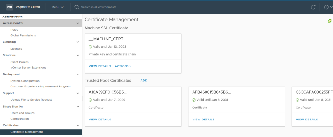The height and width of the screenshot is (137, 333).
Task: Click the Administration heading
Action: click(x=13, y=17)
